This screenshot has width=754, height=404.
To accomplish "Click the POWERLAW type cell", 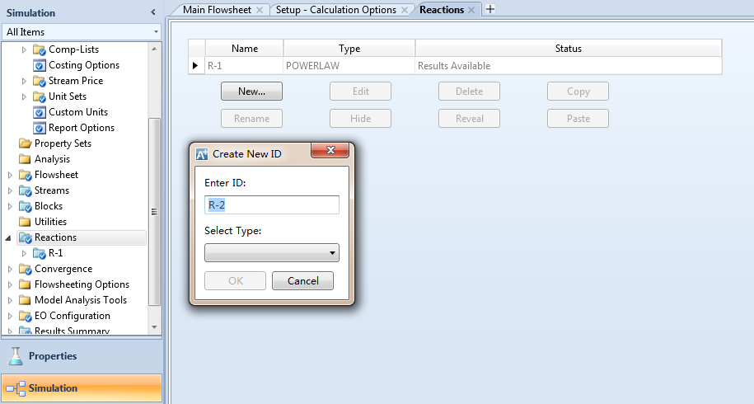I will point(349,66).
